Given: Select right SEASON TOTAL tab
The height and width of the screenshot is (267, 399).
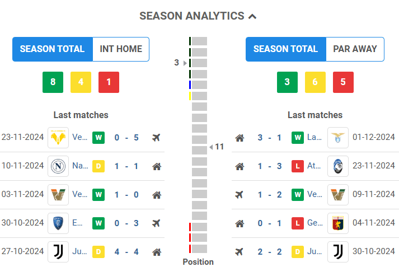Looking at the screenshot, I should click(x=285, y=49).
